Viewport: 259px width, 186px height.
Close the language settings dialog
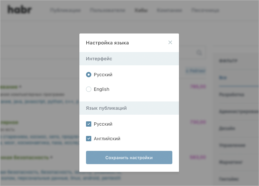(170, 42)
